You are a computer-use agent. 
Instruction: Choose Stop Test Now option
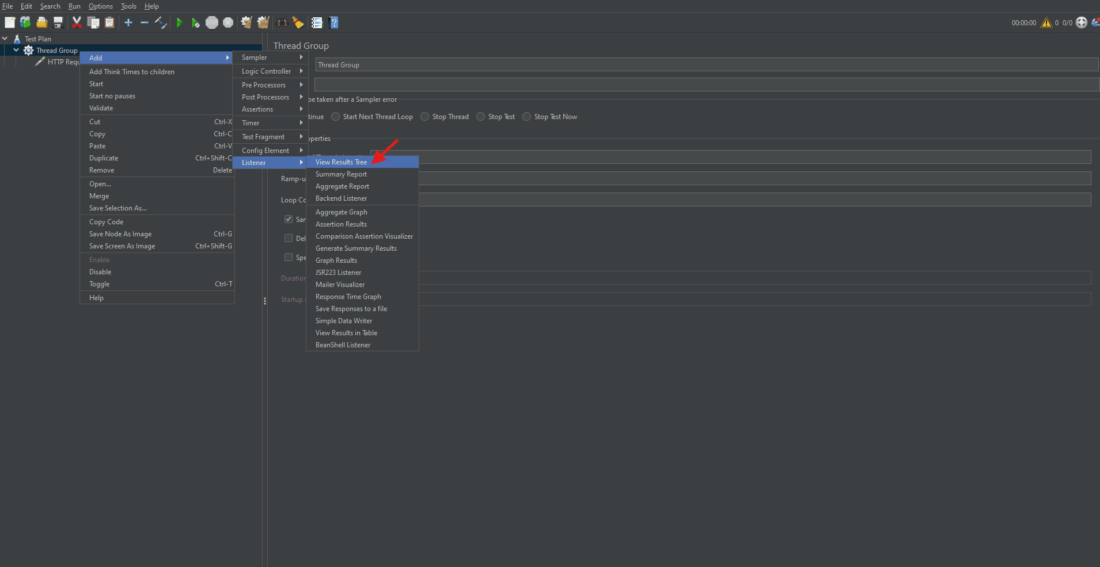click(526, 116)
